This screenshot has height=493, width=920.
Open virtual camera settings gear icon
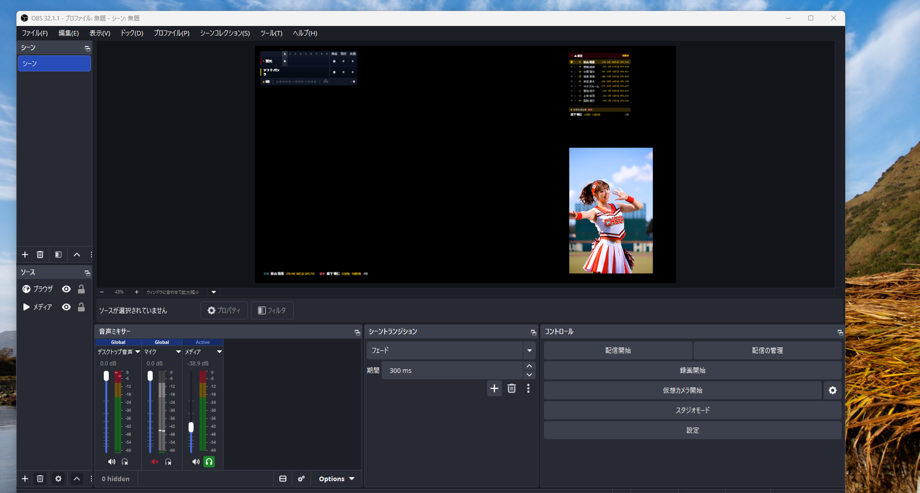point(832,390)
